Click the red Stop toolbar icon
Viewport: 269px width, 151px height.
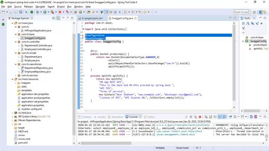tap(60, 12)
